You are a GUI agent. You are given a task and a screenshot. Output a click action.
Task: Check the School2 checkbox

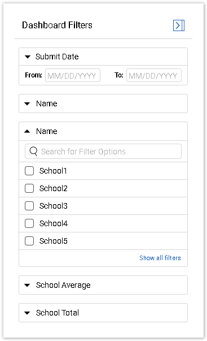pyautogui.click(x=29, y=188)
